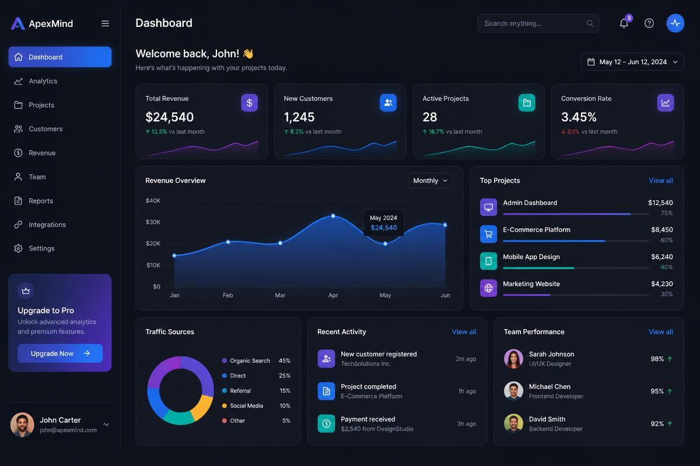
Task: Click the Apr data point on revenue chart
Action: pos(333,216)
